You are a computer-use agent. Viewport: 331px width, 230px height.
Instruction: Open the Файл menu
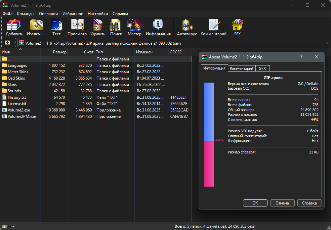[x=8, y=14]
